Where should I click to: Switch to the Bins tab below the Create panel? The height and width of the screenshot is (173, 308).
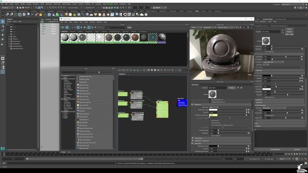69,152
